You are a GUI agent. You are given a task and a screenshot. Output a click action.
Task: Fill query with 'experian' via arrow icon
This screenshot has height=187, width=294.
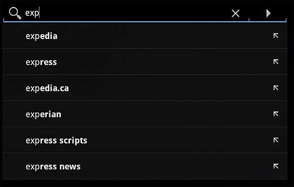click(x=276, y=114)
